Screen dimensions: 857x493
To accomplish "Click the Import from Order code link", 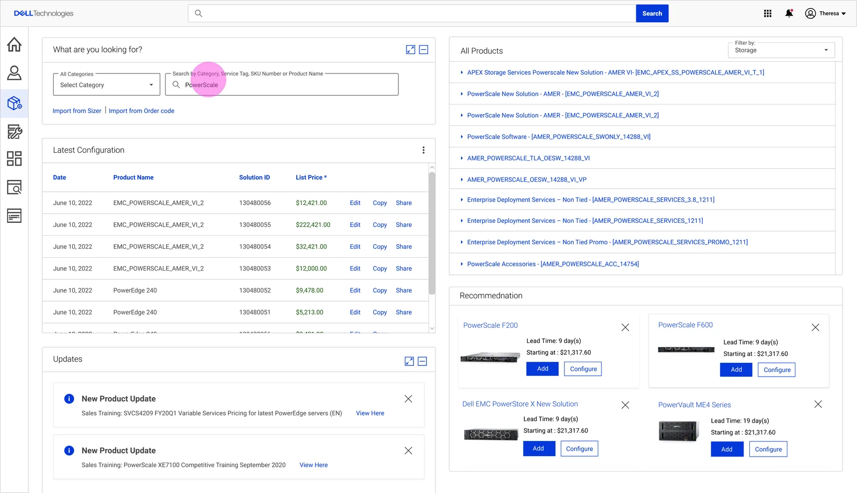I will tap(141, 111).
